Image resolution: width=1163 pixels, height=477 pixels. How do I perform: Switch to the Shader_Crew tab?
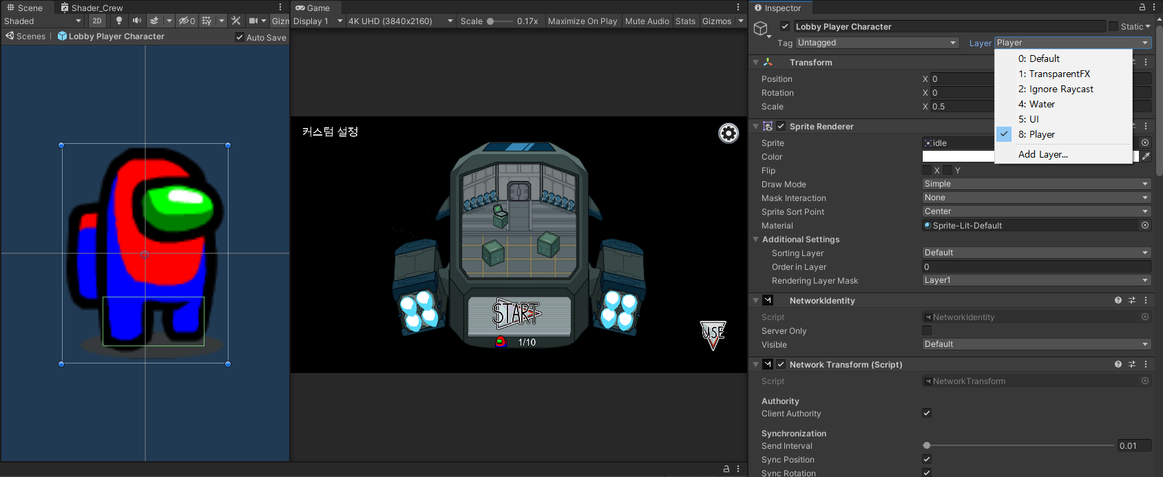pyautogui.click(x=92, y=8)
